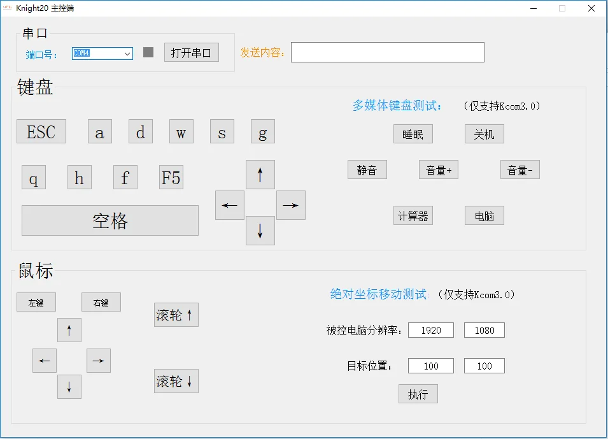Click the 's' keyboard key button
Image resolution: width=608 pixels, height=439 pixels.
[222, 132]
